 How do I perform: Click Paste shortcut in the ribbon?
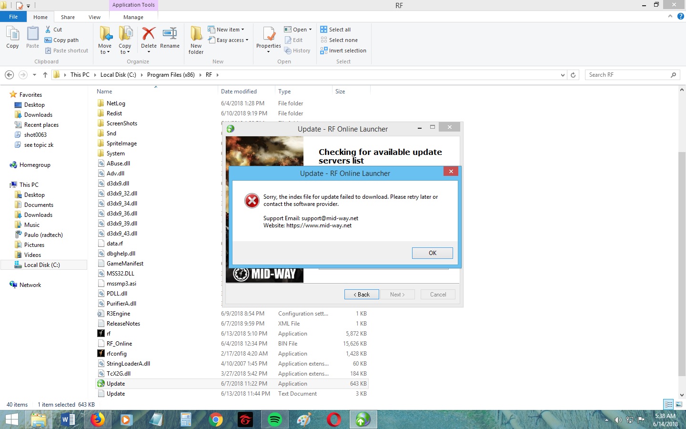pos(66,51)
